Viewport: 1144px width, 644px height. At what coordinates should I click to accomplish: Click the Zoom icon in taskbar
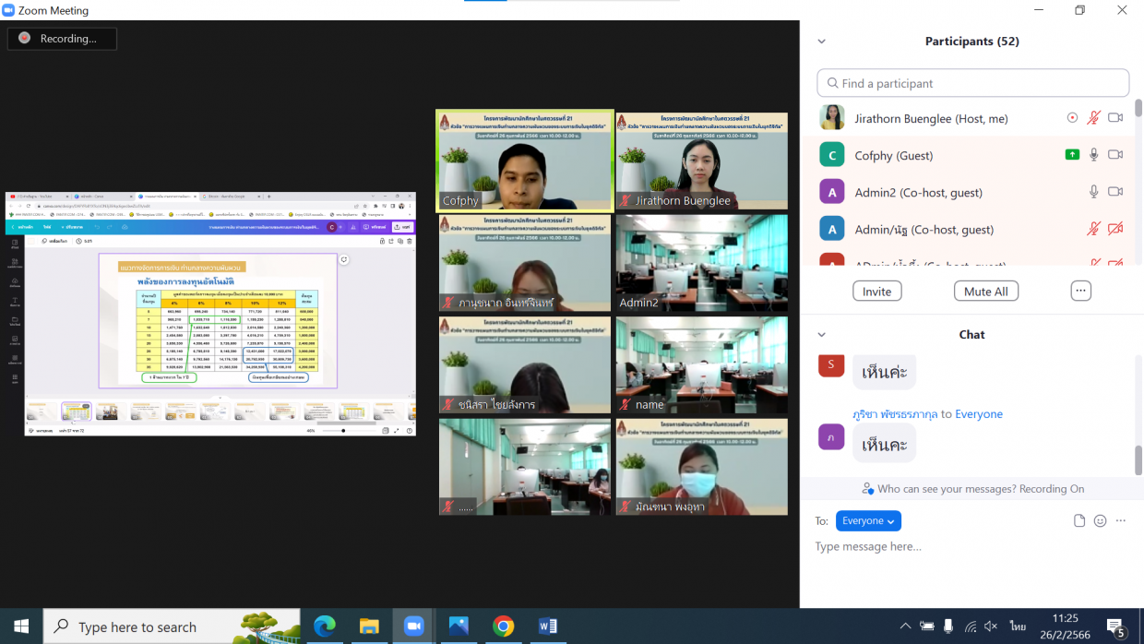pyautogui.click(x=413, y=626)
